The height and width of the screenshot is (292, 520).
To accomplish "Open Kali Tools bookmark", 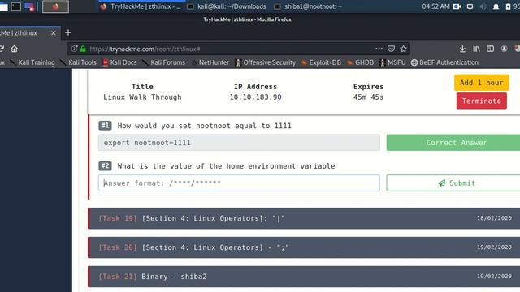I will pyautogui.click(x=78, y=62).
